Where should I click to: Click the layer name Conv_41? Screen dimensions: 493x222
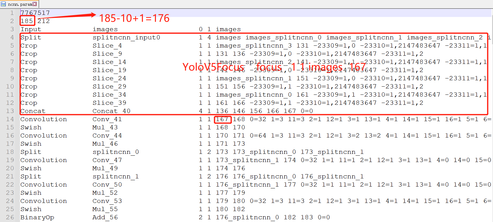(x=107, y=119)
